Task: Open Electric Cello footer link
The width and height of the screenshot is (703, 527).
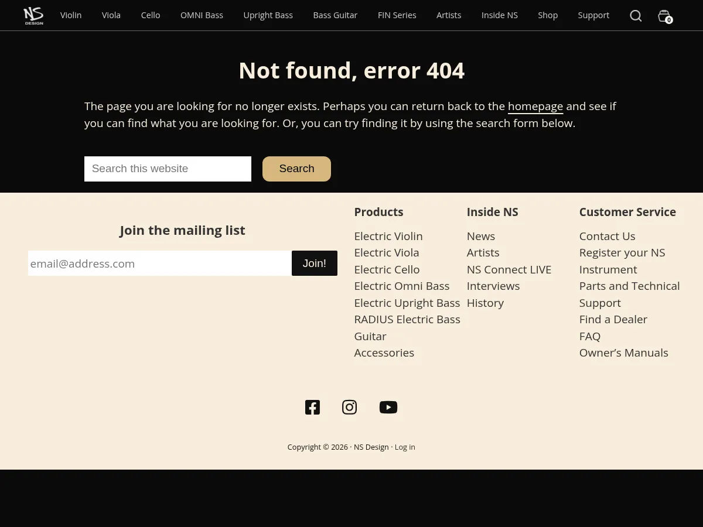Action: (387, 269)
